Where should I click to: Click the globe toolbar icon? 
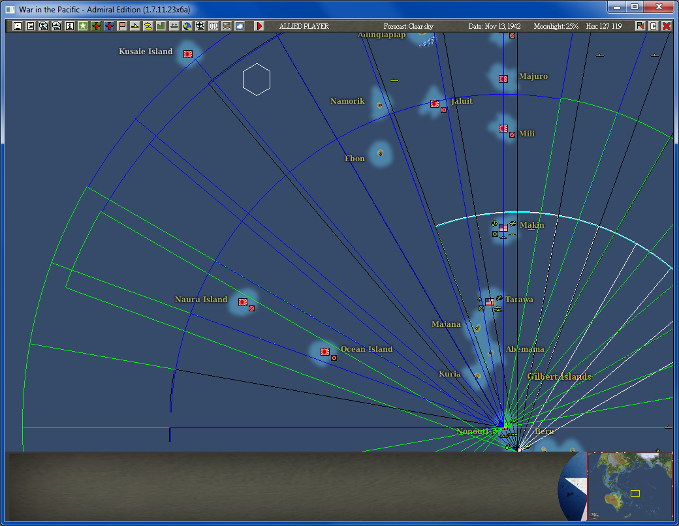pyautogui.click(x=187, y=26)
